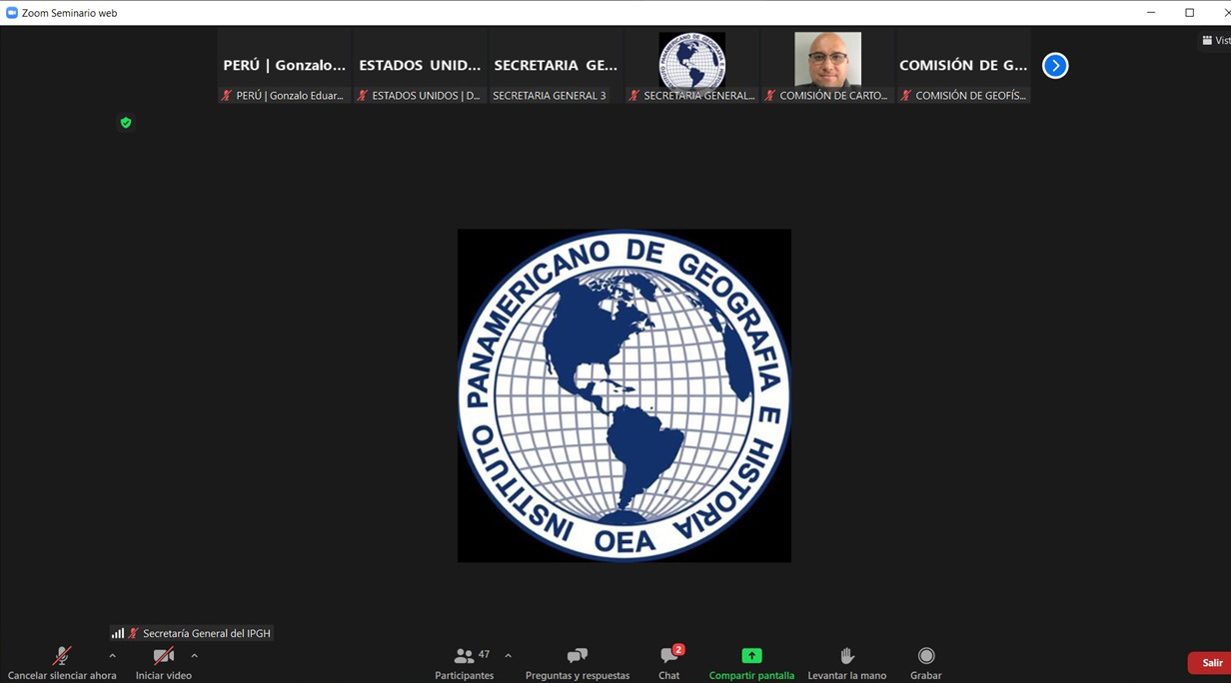Show encryption info via green shield icon
This screenshot has width=1231, height=683.
point(126,123)
